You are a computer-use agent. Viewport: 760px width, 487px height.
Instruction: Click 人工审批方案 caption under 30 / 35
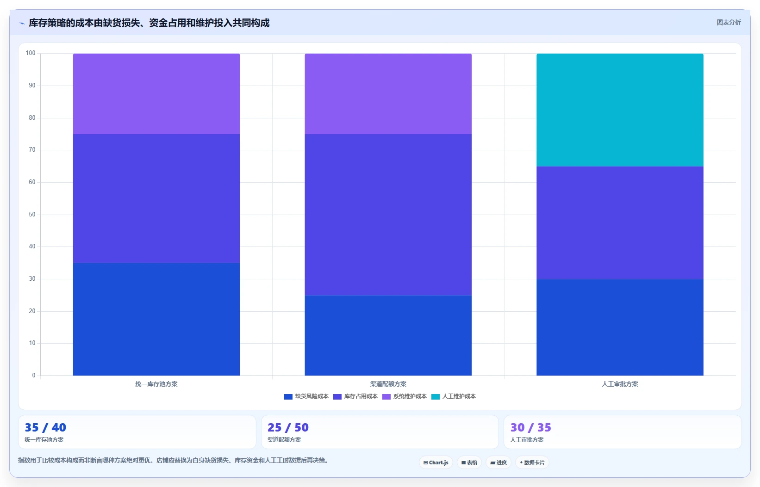[527, 440]
